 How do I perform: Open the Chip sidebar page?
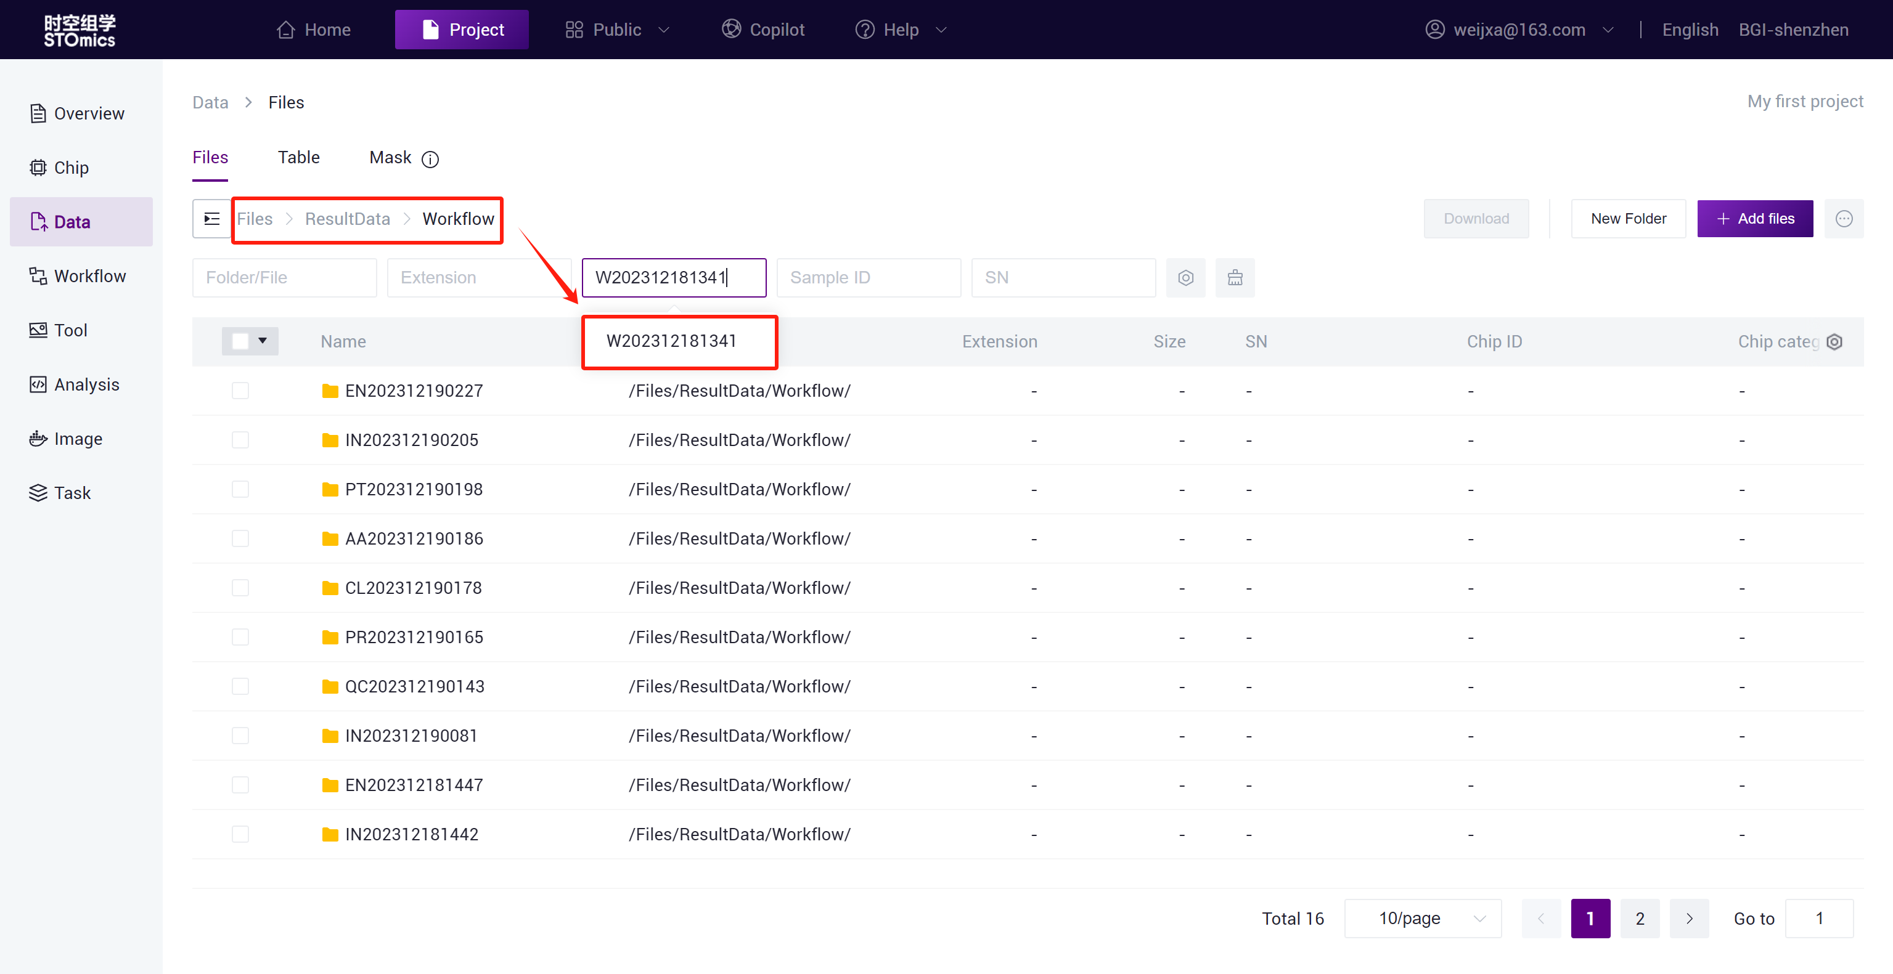pyautogui.click(x=60, y=168)
